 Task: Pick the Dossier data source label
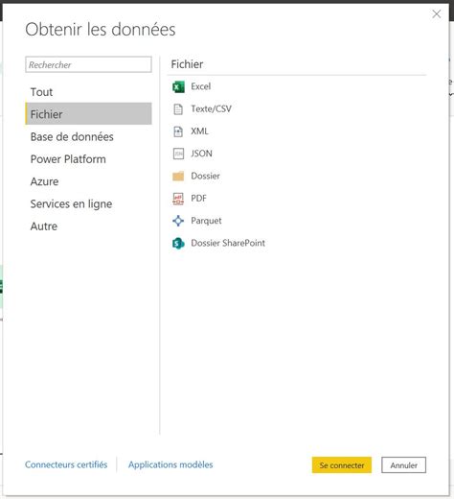[x=205, y=176]
